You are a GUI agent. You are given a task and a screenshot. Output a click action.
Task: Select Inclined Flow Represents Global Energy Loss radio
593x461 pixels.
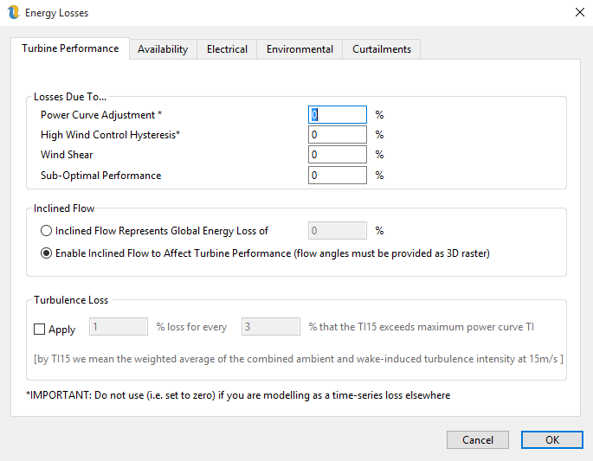pos(47,231)
